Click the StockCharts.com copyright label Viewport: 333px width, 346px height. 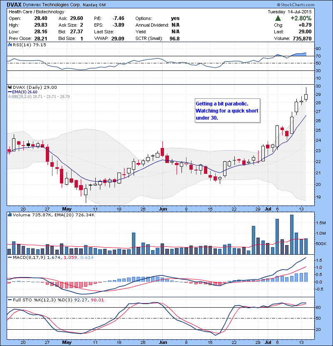[x=296, y=5]
